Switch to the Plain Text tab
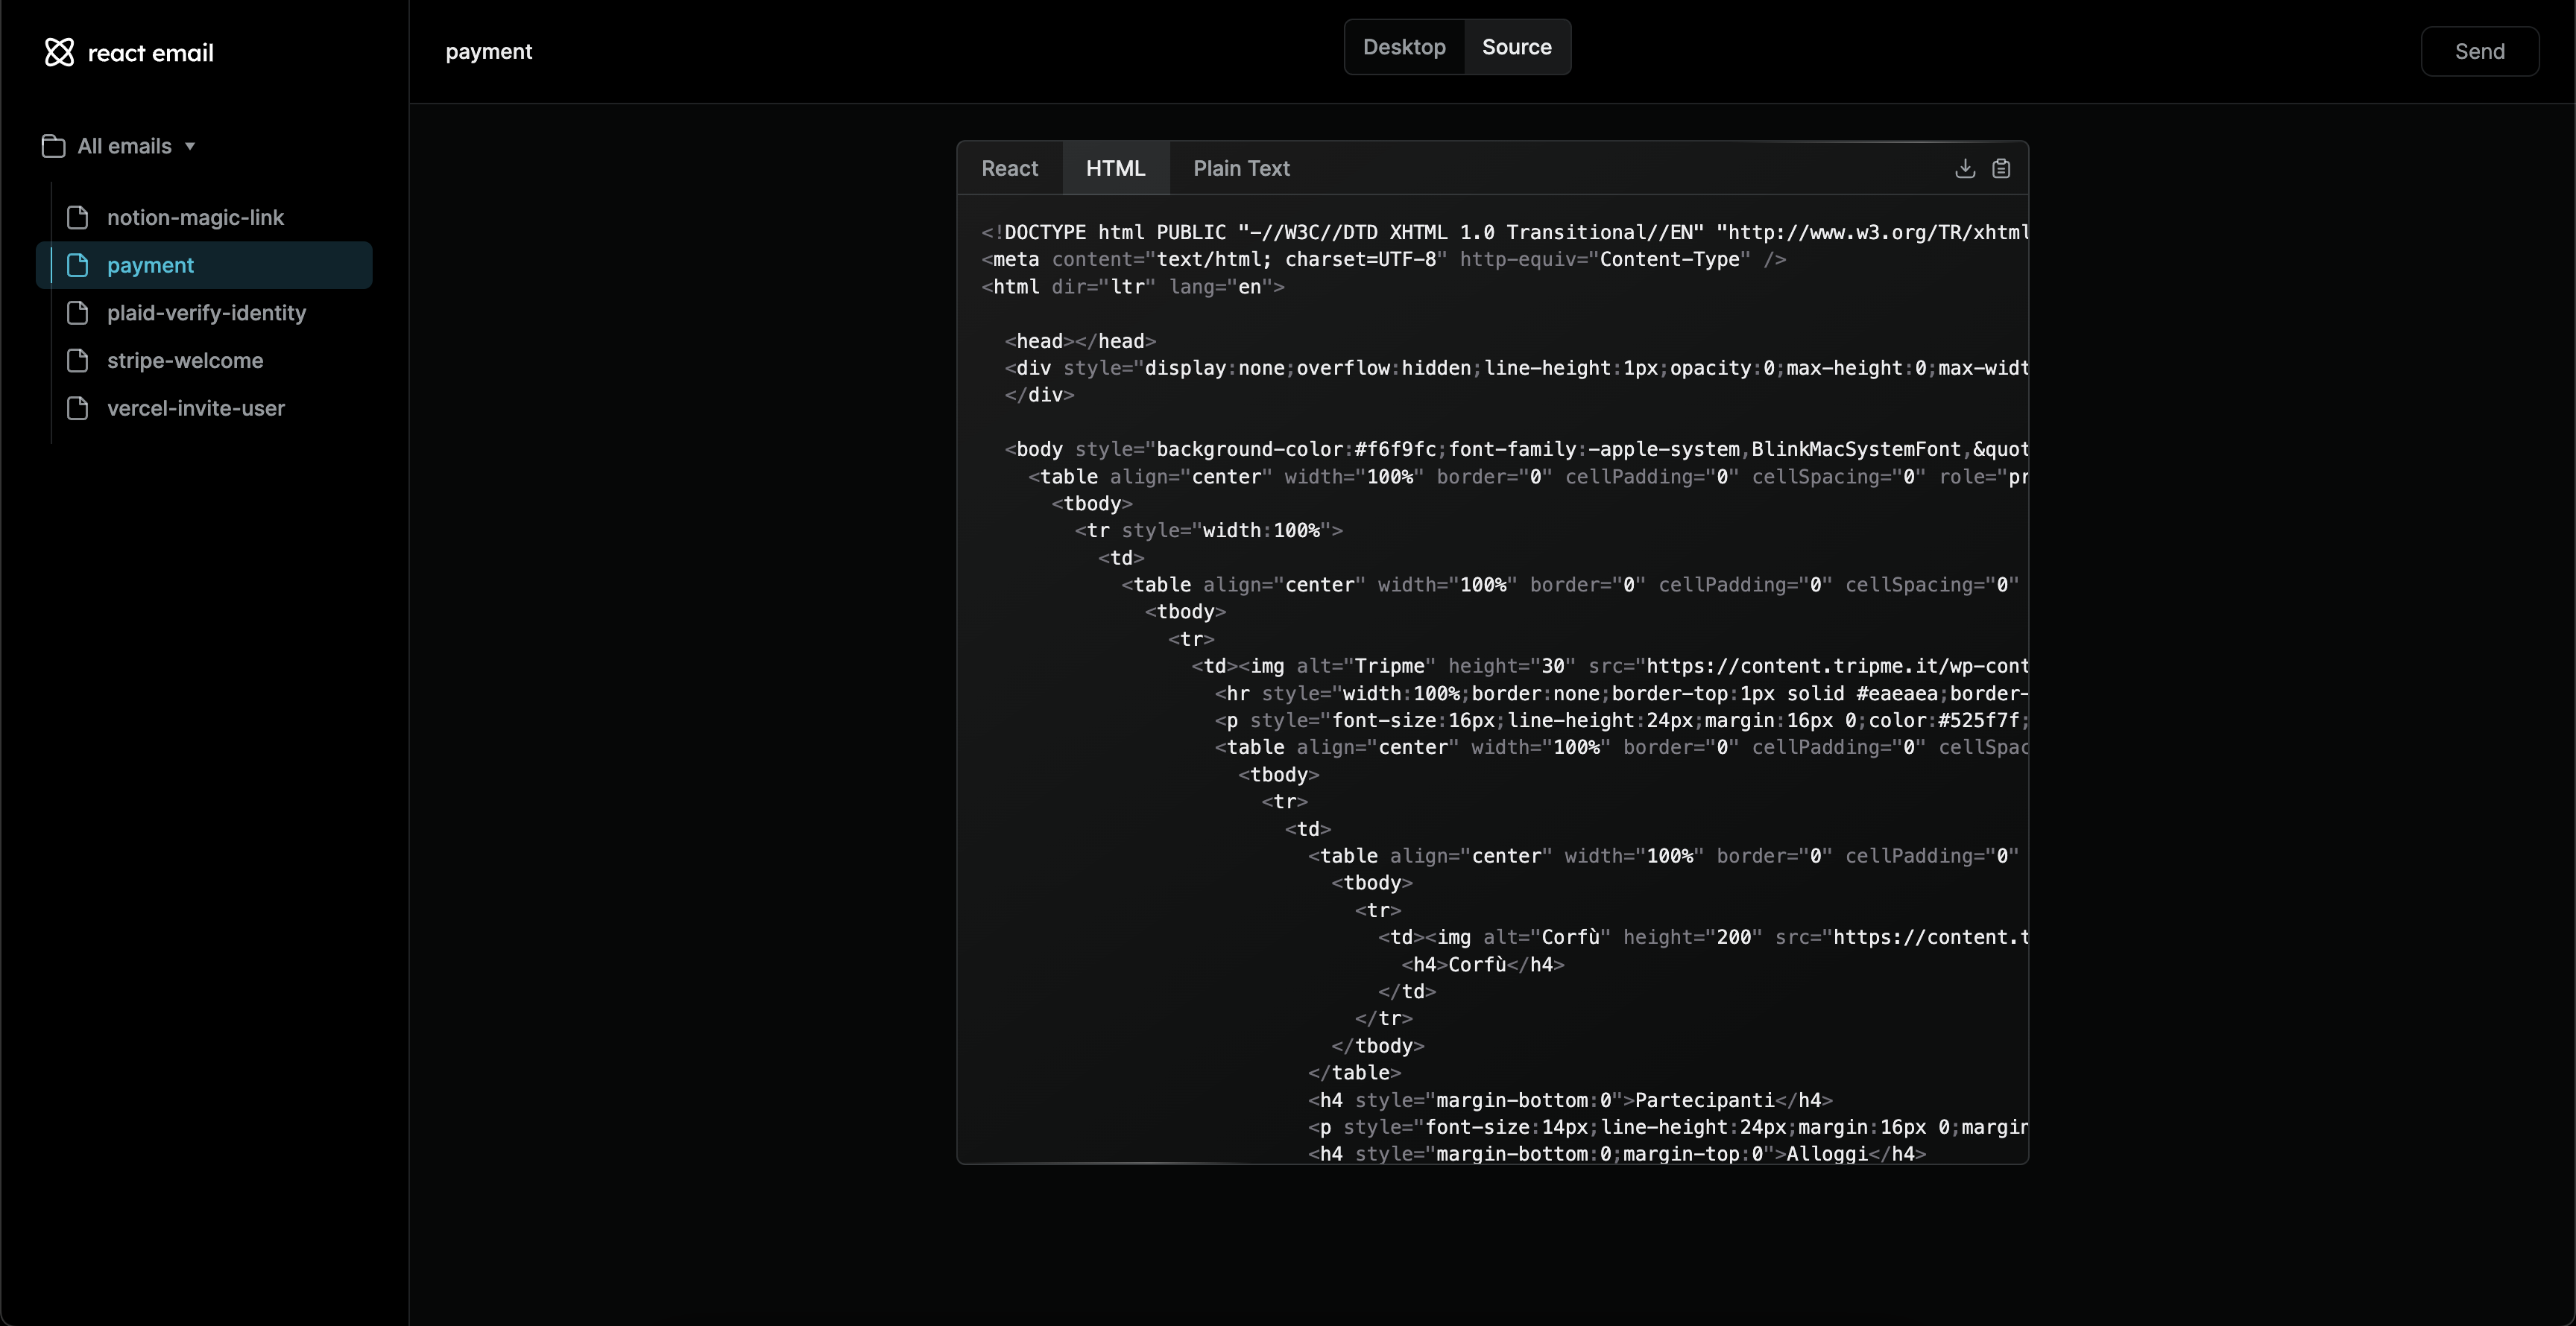Viewport: 2576px width, 1326px height. pyautogui.click(x=1241, y=168)
